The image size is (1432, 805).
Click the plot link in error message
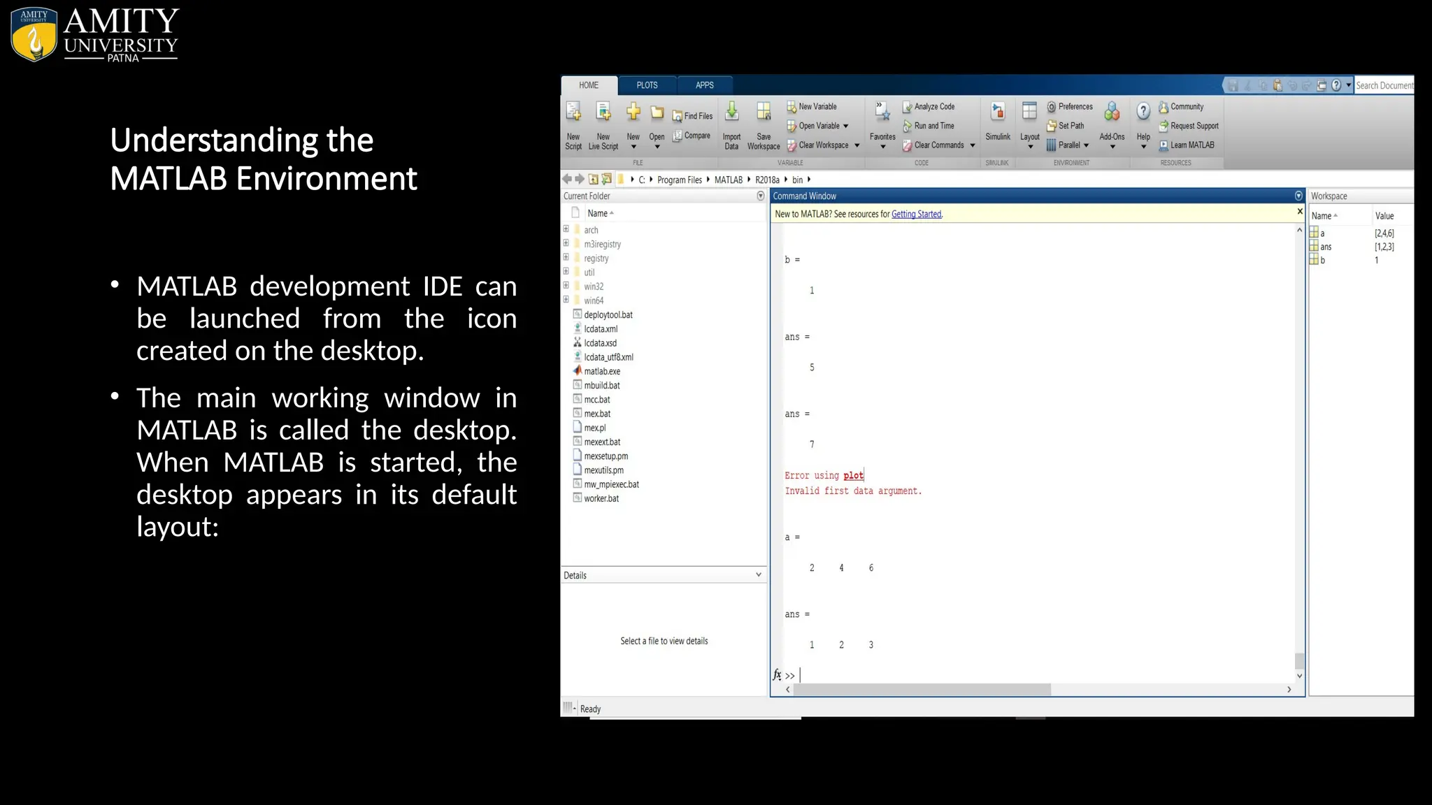point(853,475)
